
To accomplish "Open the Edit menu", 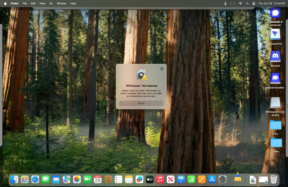I will pos(33,4).
